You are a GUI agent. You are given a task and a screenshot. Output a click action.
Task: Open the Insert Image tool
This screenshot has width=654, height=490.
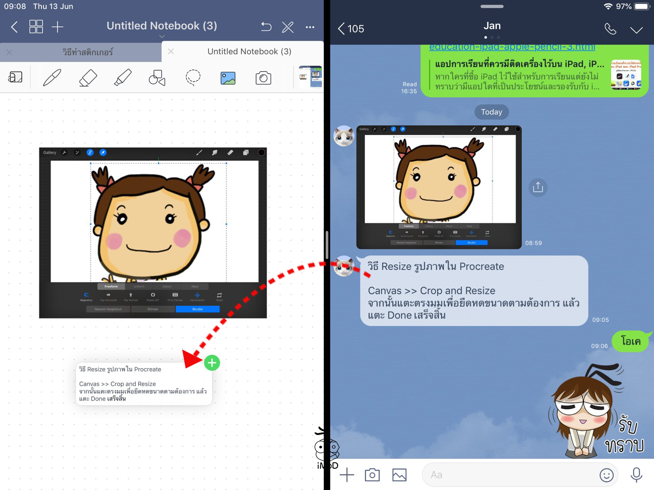pos(228,78)
